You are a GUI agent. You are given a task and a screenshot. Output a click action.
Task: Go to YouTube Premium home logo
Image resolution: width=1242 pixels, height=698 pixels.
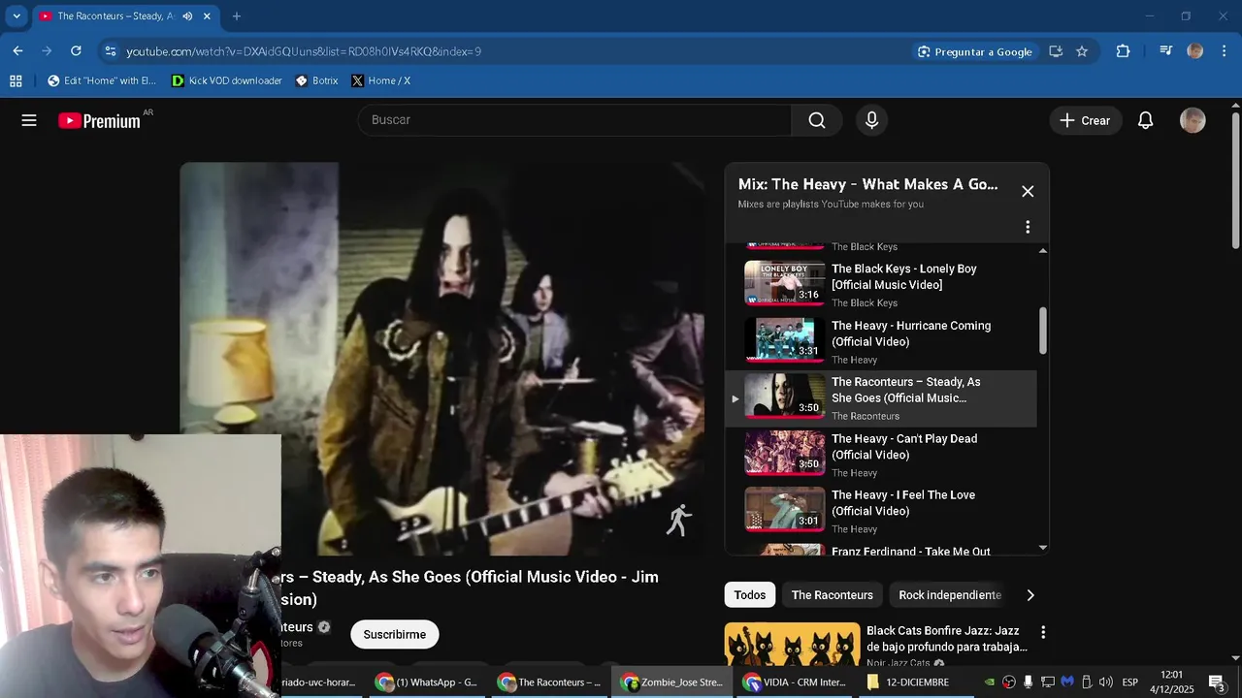coord(100,120)
